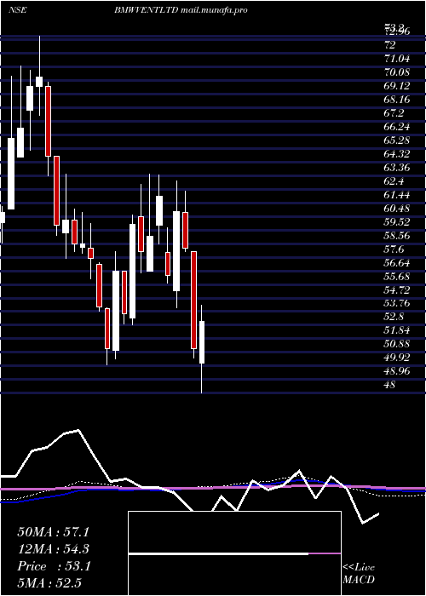Select the 68.16 price axis label
The width and height of the screenshot is (426, 596).
(x=397, y=100)
